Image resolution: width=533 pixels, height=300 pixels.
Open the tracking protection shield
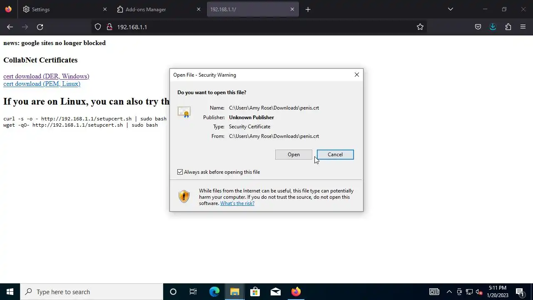[98, 27]
